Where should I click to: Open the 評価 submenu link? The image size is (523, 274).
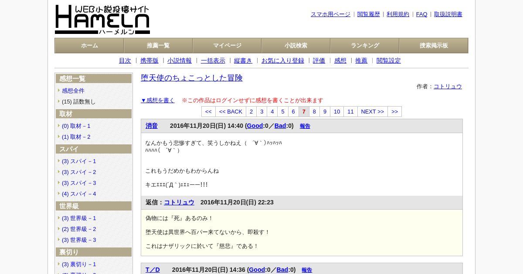click(x=319, y=61)
